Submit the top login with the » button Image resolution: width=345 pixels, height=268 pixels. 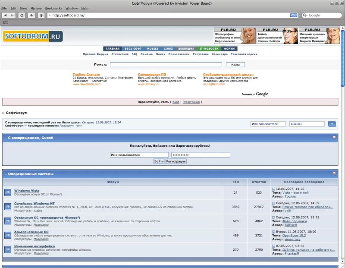point(332,124)
